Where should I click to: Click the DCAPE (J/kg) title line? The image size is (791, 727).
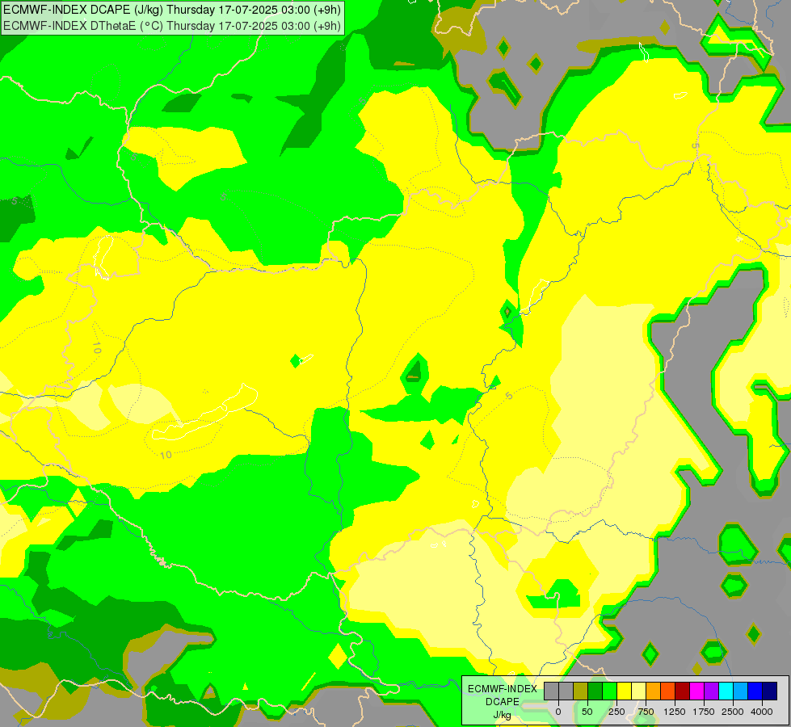pos(172,10)
